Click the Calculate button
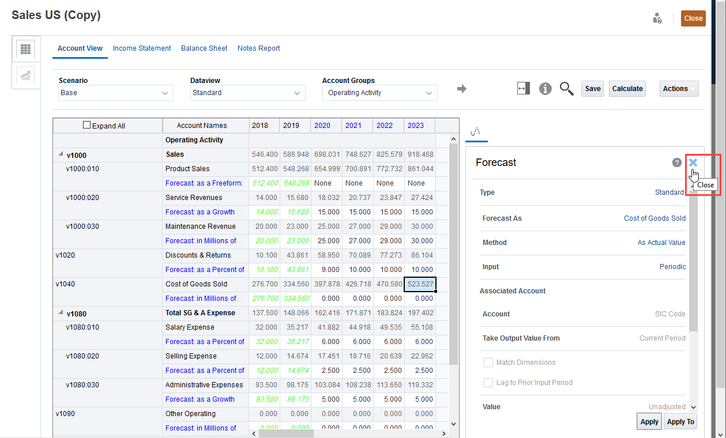 pos(627,89)
